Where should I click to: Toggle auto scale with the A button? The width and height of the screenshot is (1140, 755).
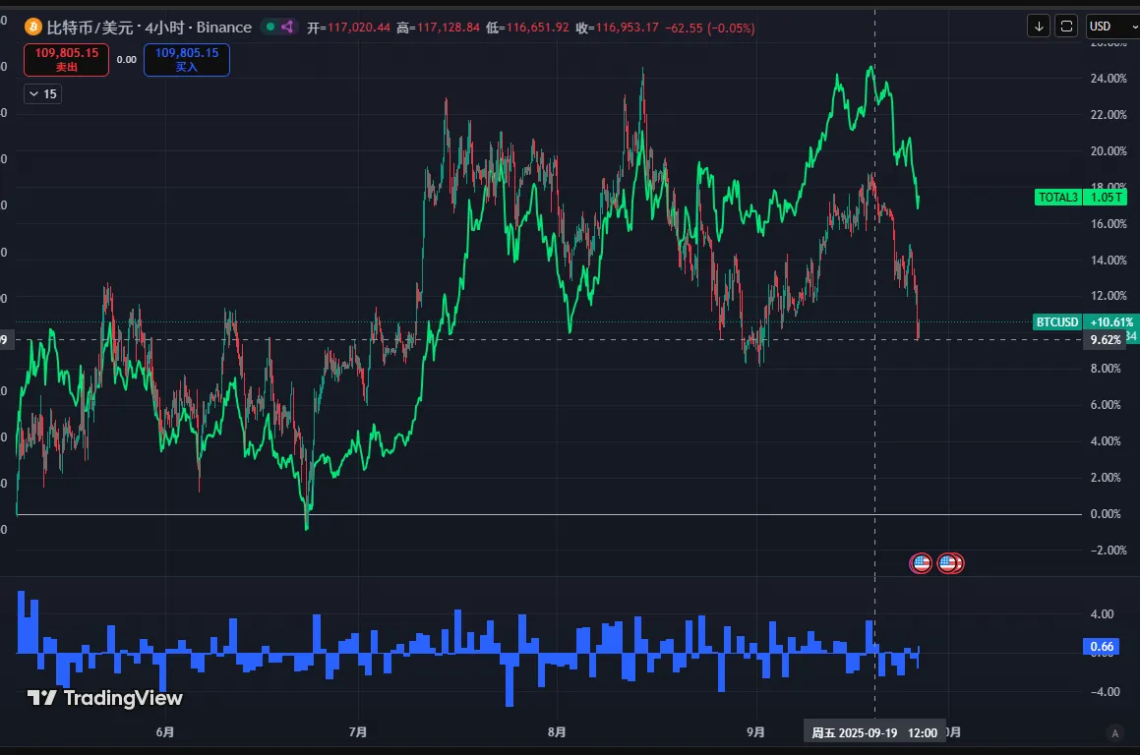(1114, 732)
